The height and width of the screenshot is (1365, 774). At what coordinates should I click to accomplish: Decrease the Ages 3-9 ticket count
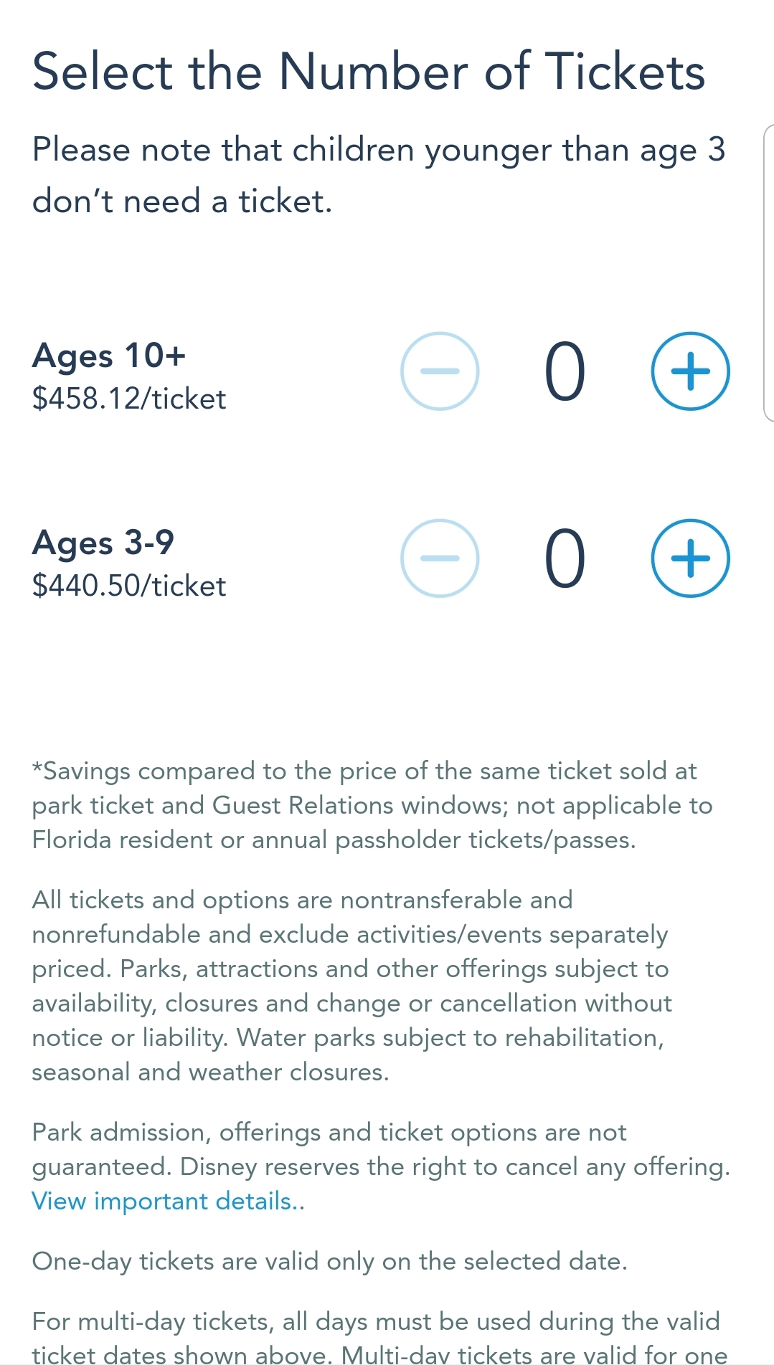pyautogui.click(x=440, y=558)
